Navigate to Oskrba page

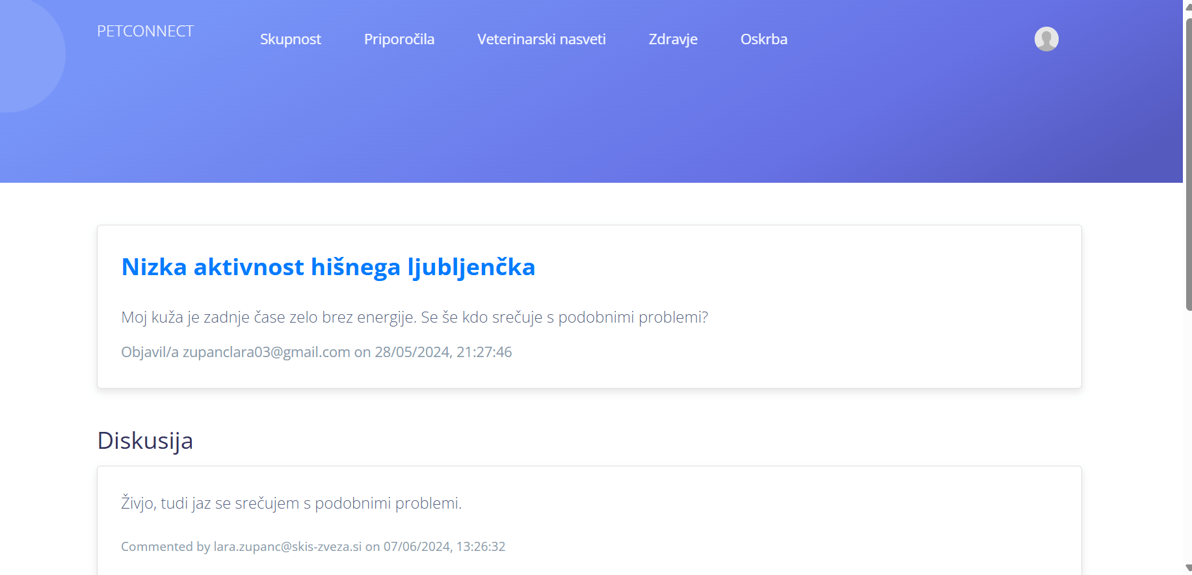coord(764,39)
